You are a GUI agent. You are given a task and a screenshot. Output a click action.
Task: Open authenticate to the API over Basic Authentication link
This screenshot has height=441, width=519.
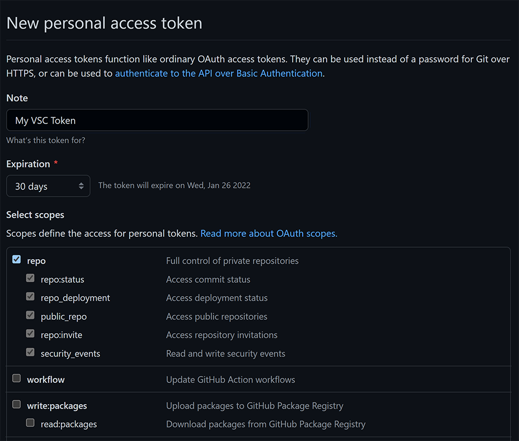tap(219, 74)
